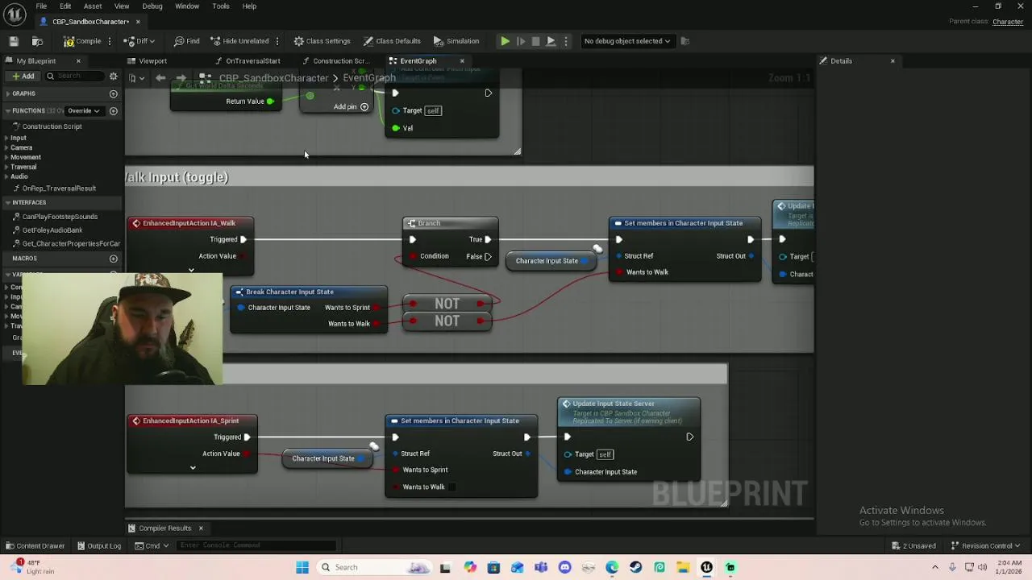Click the stop playback button
Image resolution: width=1032 pixels, height=580 pixels.
(535, 41)
